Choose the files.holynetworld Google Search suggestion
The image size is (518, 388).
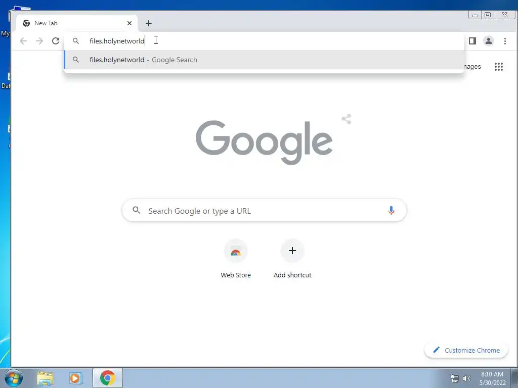[x=264, y=60]
